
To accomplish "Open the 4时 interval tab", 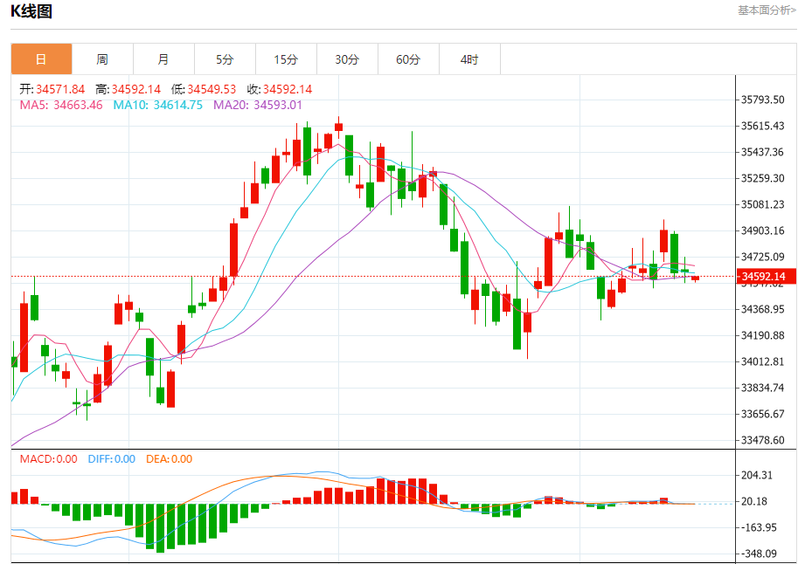I will (469, 59).
